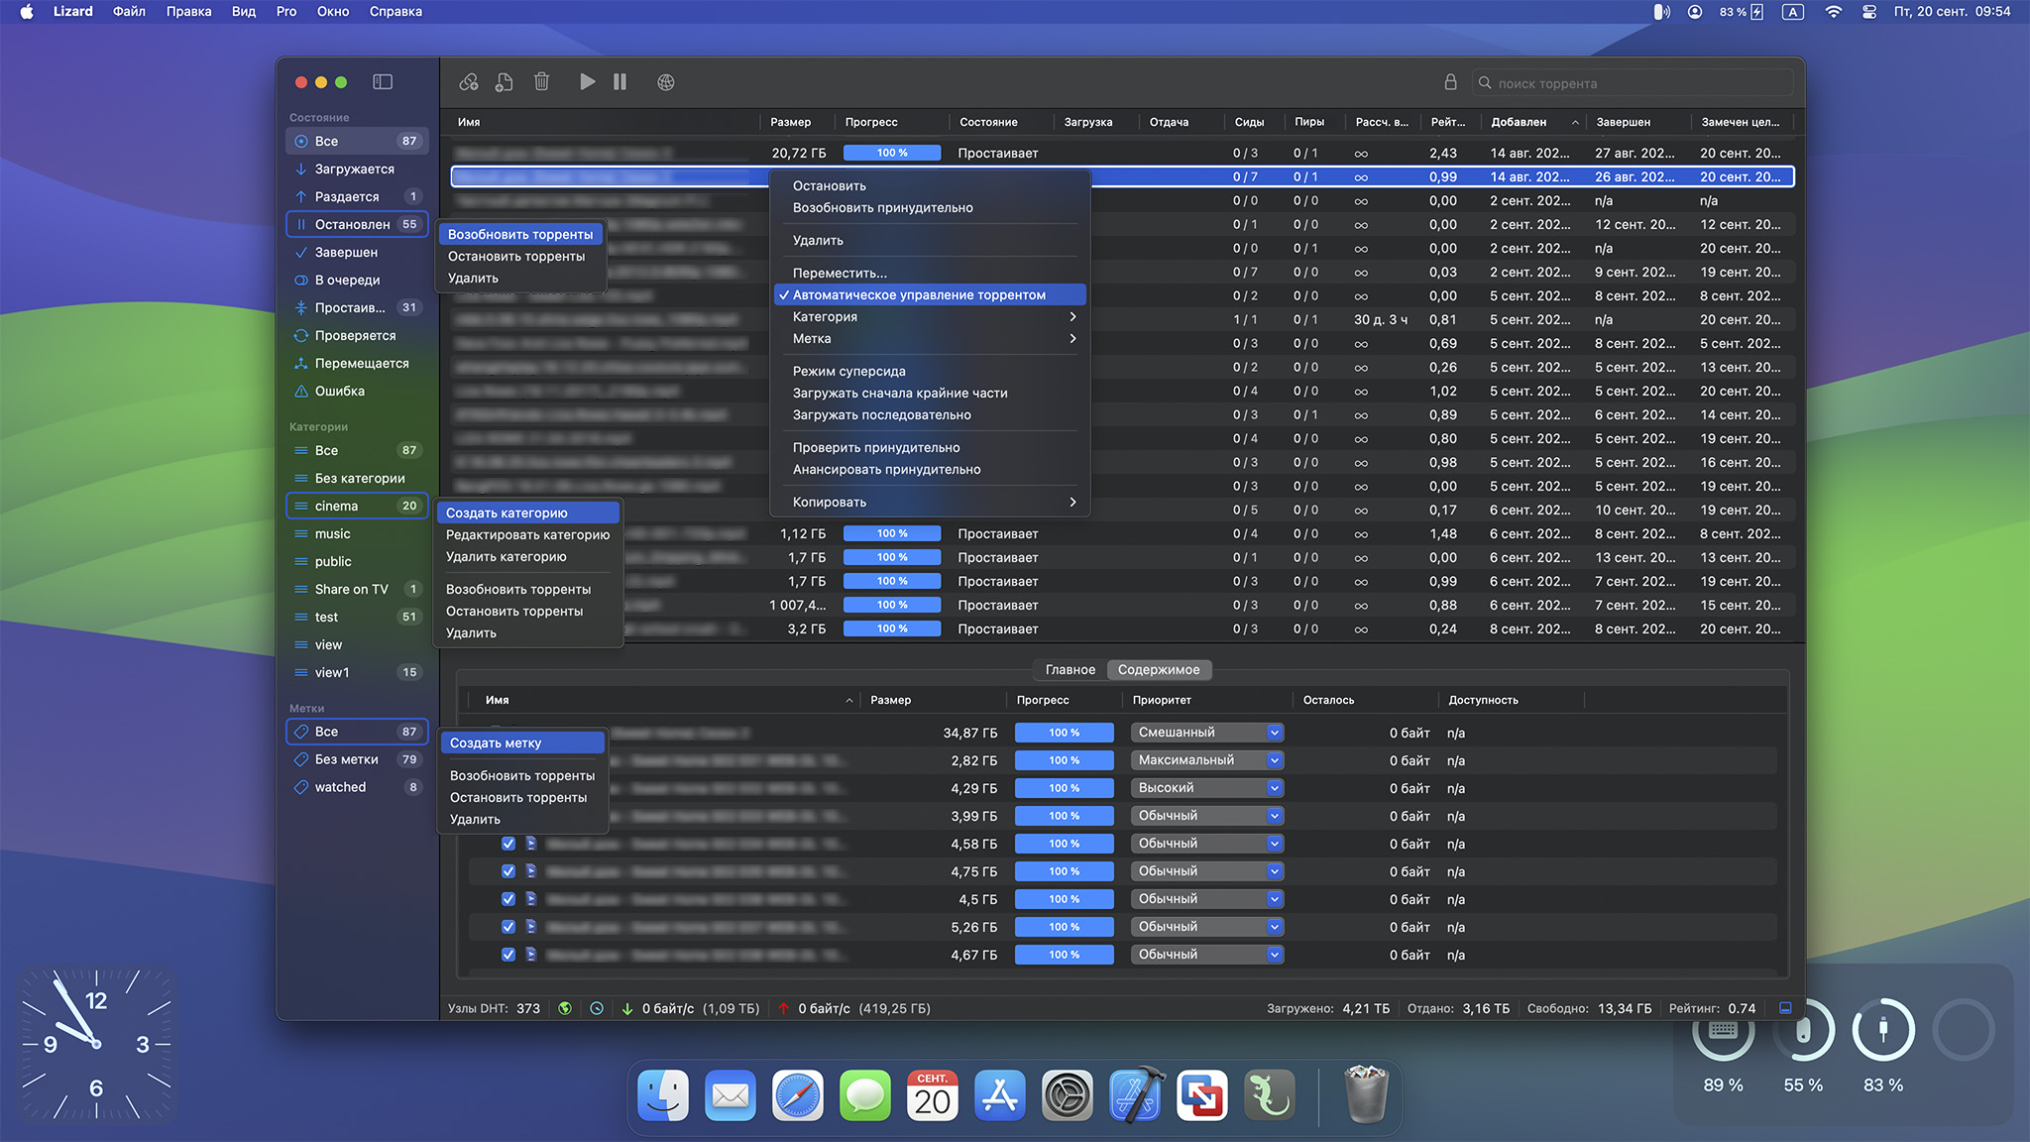The height and width of the screenshot is (1142, 2030).
Task: Choose Остановить in the torrent context menu
Action: [930, 185]
